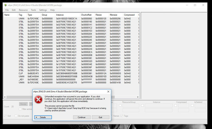Toggle the IsDeleted filter checkbox
Viewport: 212px width, 129px height.
(x=192, y=105)
